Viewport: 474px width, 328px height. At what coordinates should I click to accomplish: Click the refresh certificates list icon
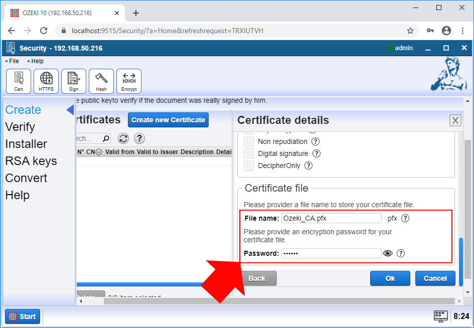[123, 138]
